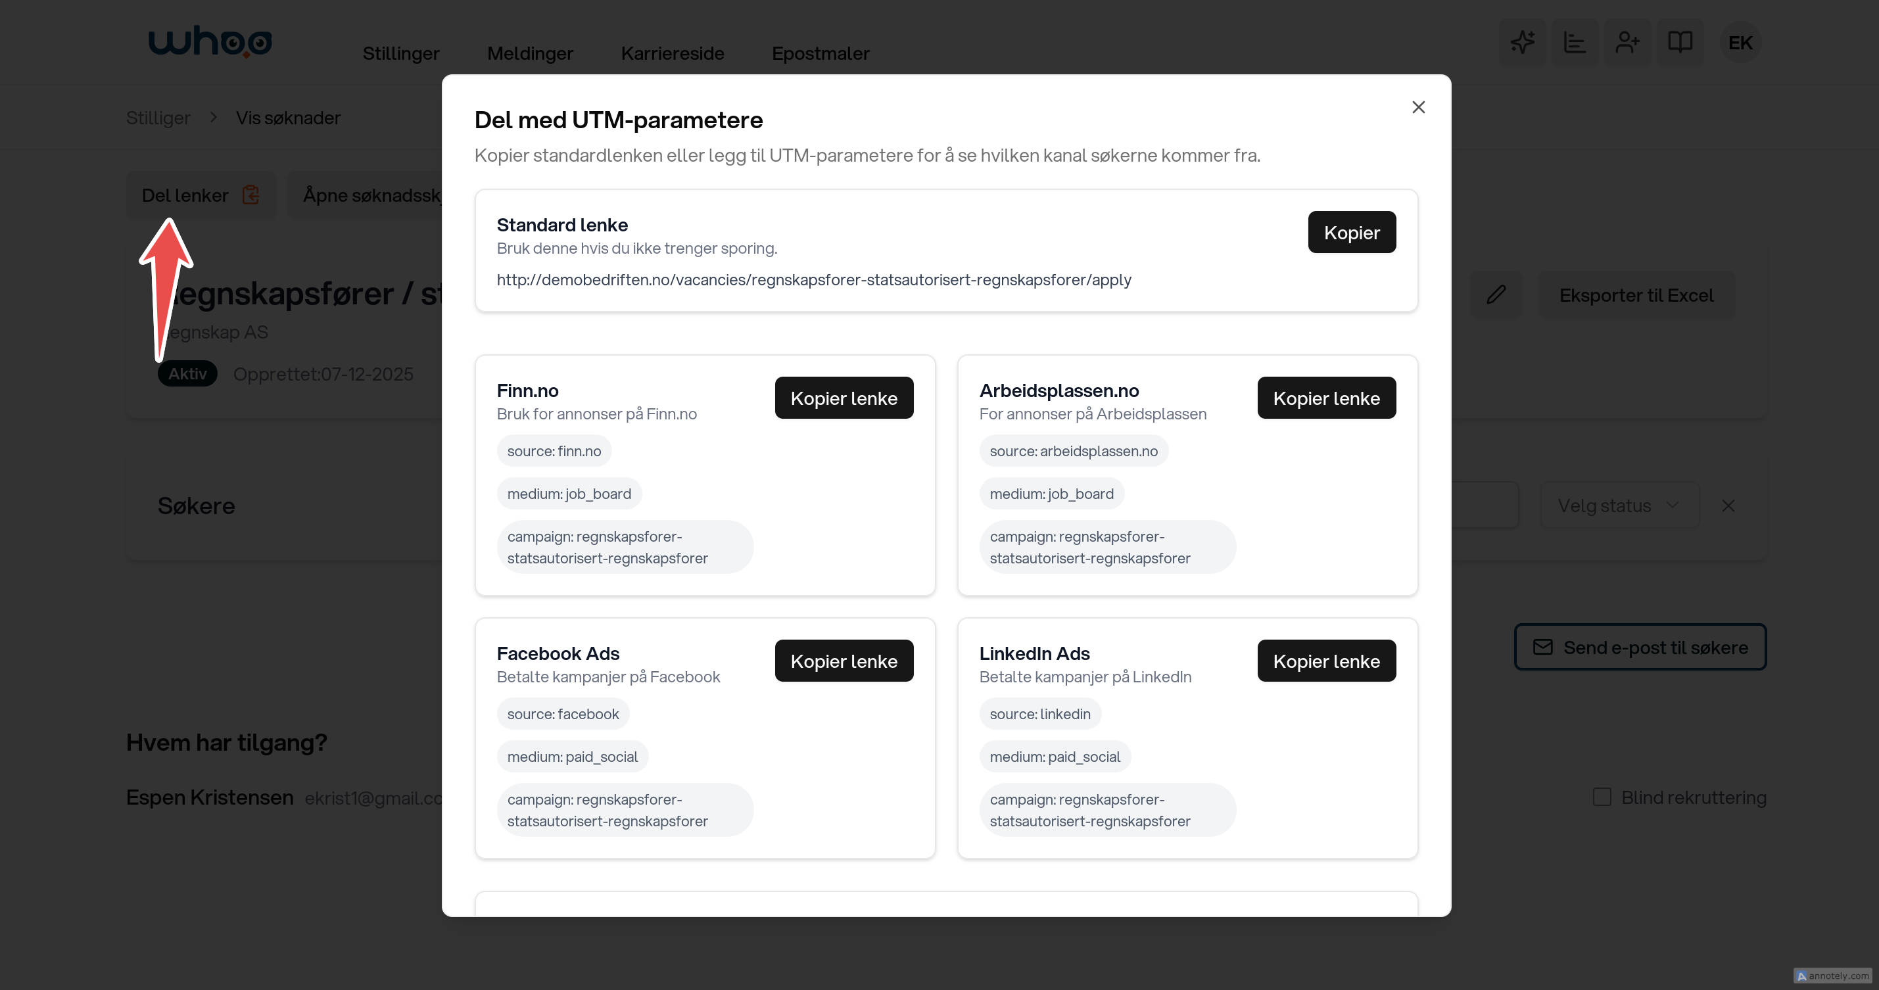Click the pencil edit icon
The height and width of the screenshot is (990, 1879).
tap(1496, 295)
